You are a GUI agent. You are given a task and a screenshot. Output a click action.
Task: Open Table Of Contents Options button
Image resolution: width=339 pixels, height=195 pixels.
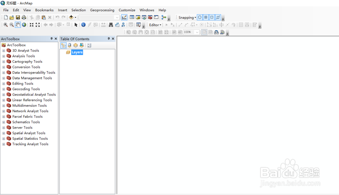[89, 45]
